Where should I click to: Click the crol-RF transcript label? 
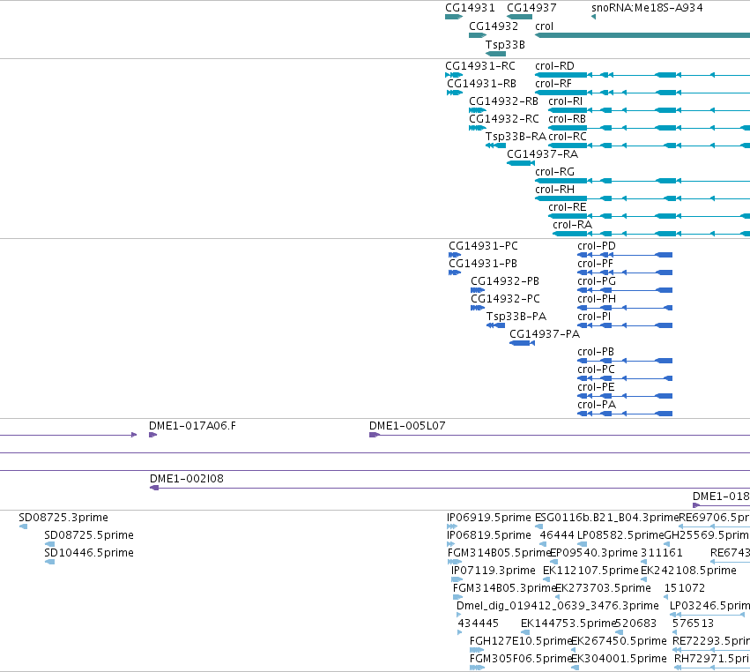(553, 83)
